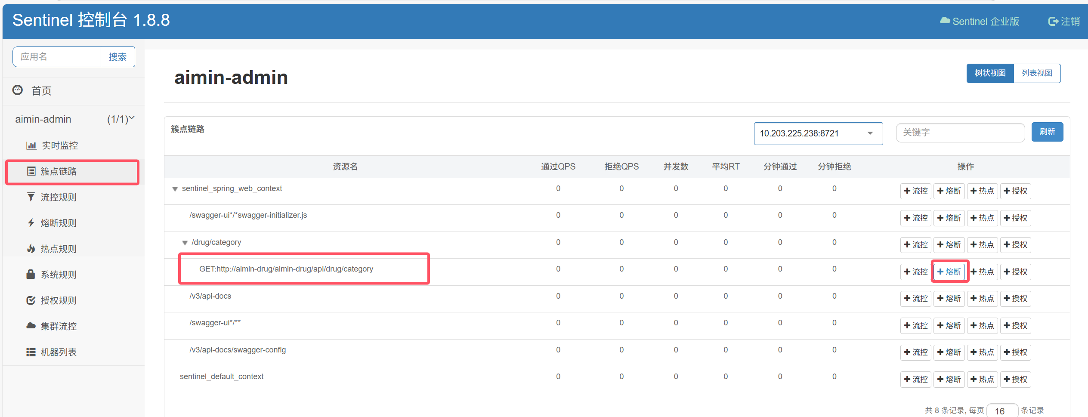Screen dimensions: 1088x417
Task: Focus the 关键字 keyword input field
Action: click(960, 133)
